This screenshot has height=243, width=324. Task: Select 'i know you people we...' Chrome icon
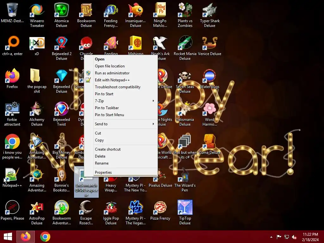12,141
